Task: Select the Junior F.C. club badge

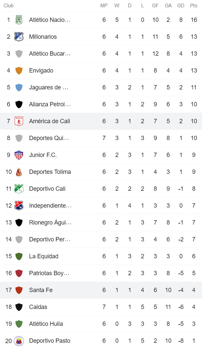Action: [x=19, y=155]
